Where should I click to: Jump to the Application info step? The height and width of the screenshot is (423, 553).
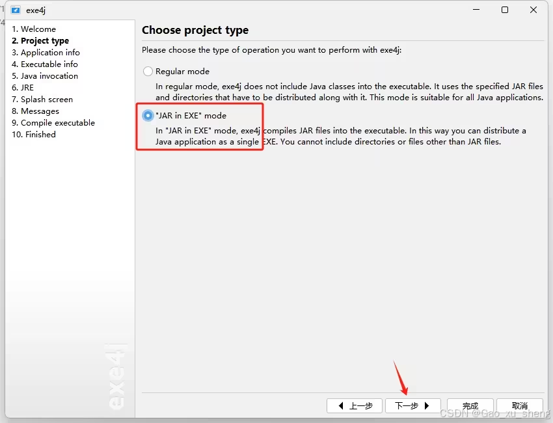[x=46, y=52]
